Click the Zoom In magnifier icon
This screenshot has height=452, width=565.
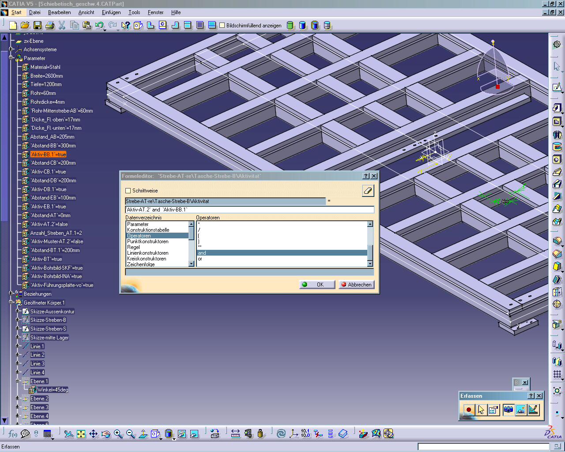tap(118, 434)
